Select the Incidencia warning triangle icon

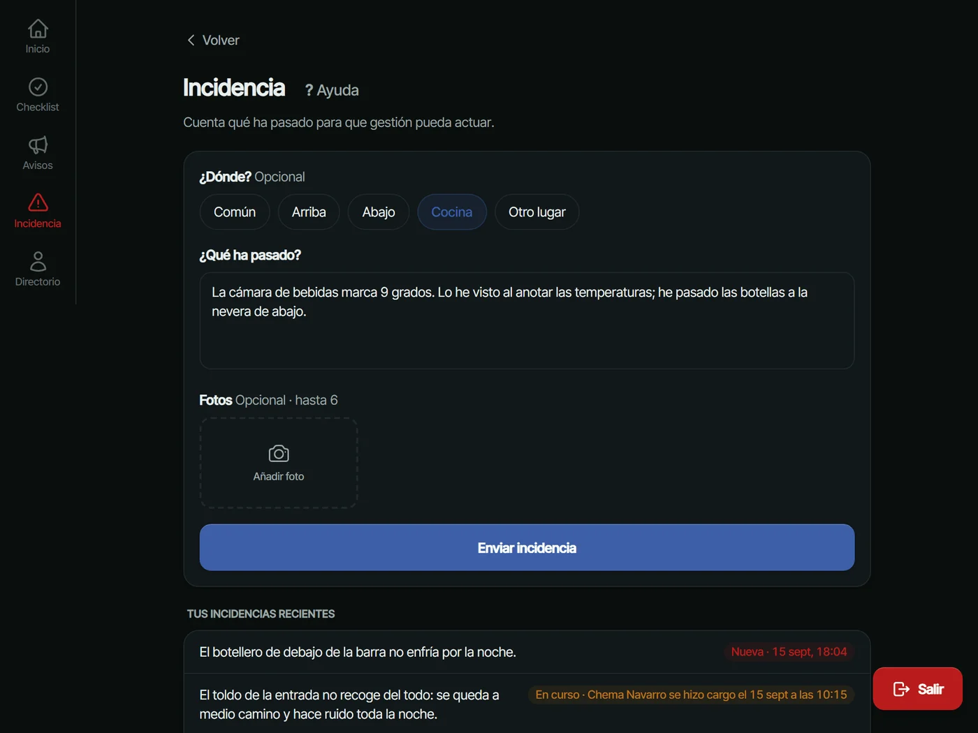coord(38,202)
